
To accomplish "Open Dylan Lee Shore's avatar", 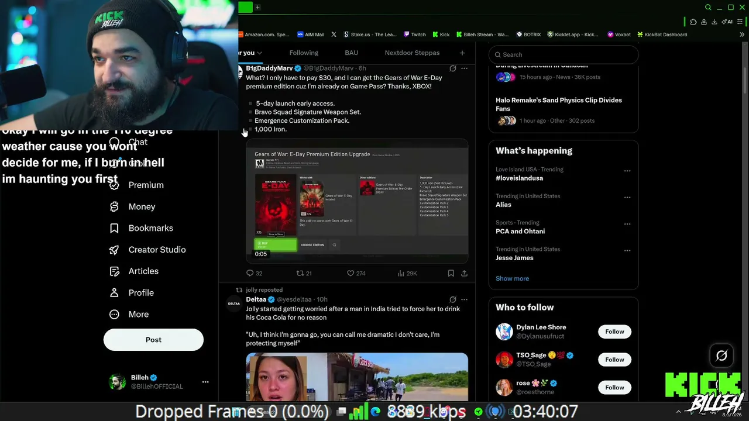I will [x=504, y=332].
